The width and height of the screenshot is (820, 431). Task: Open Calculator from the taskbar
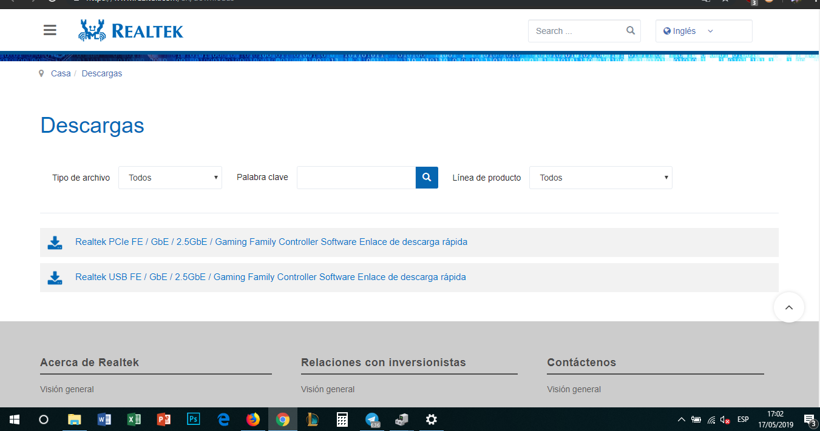[x=342, y=419]
